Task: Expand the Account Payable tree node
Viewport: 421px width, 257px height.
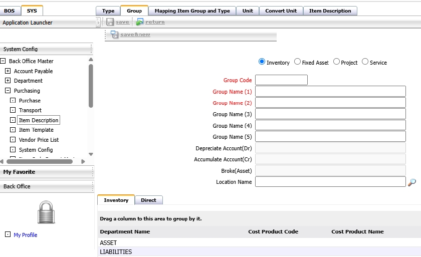Action: click(8, 71)
